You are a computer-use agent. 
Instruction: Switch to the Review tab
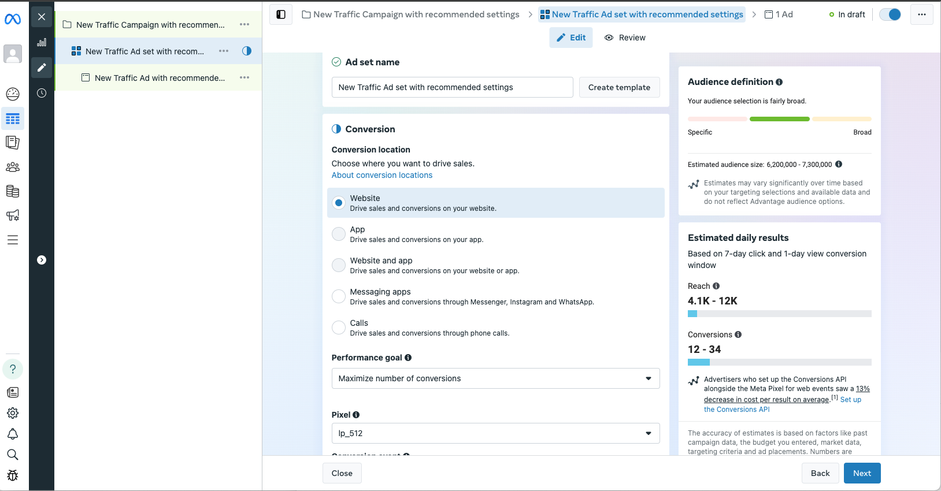click(625, 38)
